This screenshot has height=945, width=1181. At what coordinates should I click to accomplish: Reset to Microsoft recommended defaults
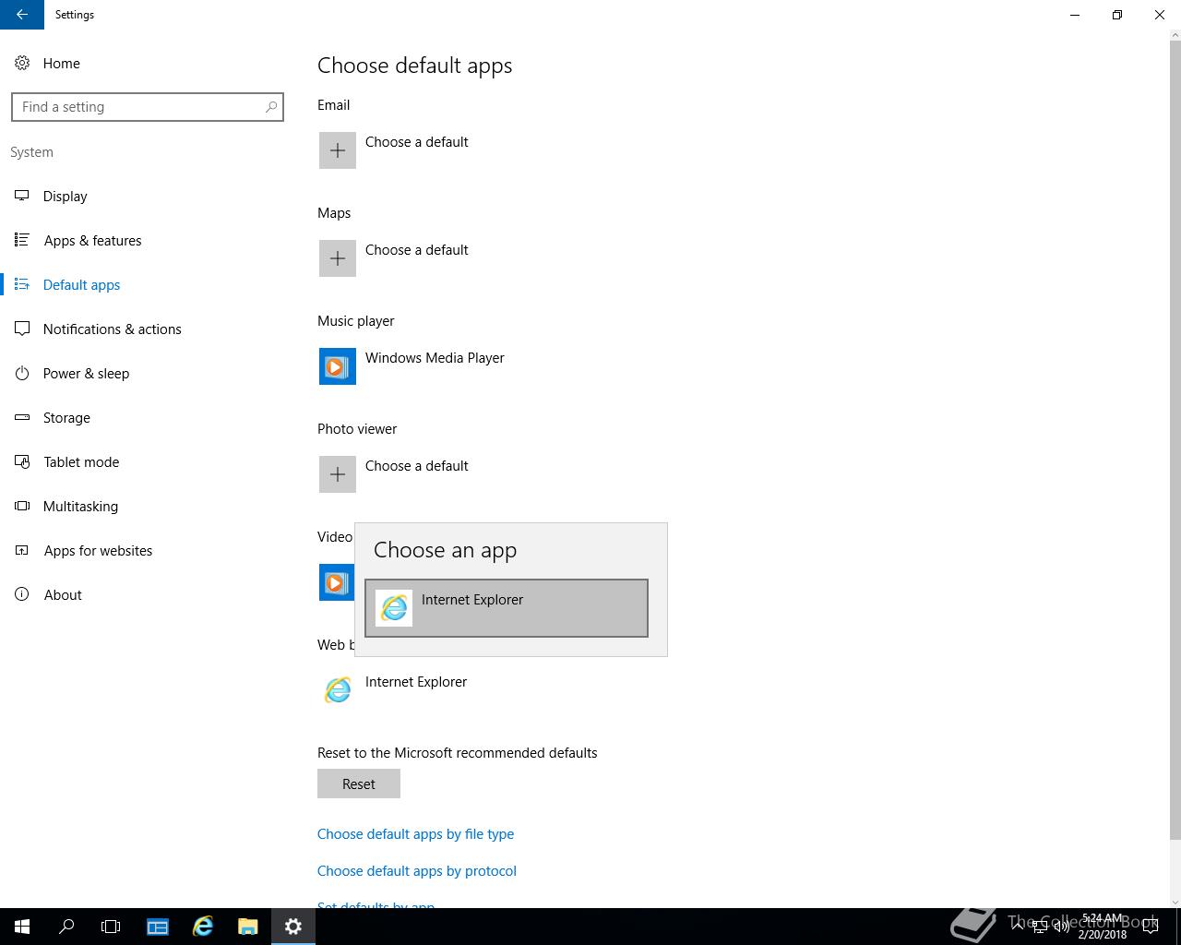tap(359, 784)
